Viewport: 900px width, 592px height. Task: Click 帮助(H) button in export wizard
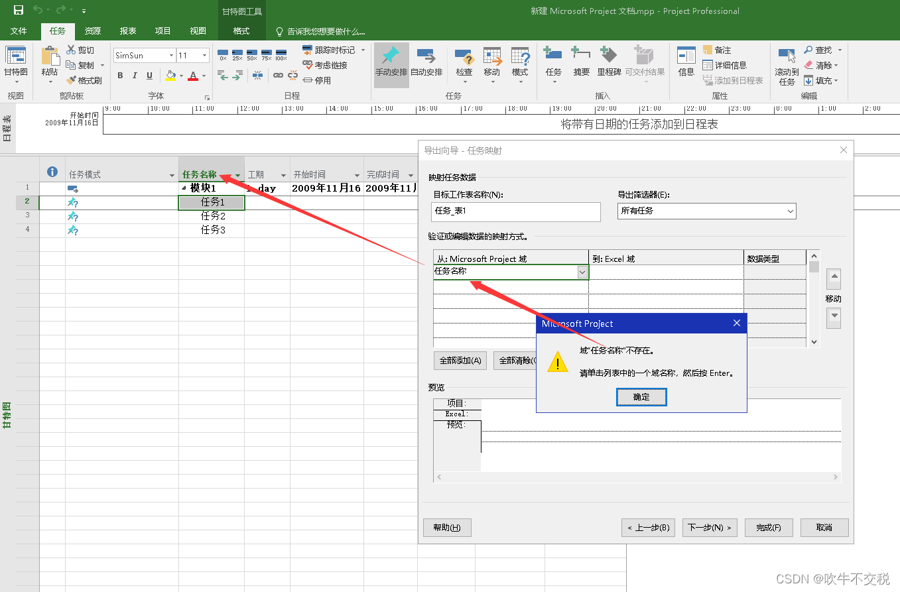tap(447, 528)
